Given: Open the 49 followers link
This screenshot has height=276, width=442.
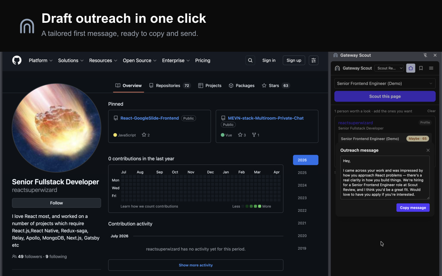Looking at the screenshot, I should point(30,256).
